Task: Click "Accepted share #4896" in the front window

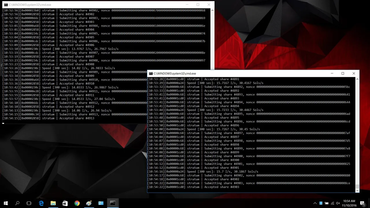Action: [x=222, y=125]
